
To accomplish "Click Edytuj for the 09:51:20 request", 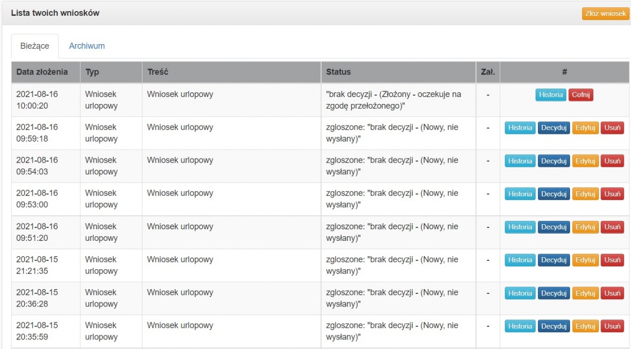I will click(585, 227).
